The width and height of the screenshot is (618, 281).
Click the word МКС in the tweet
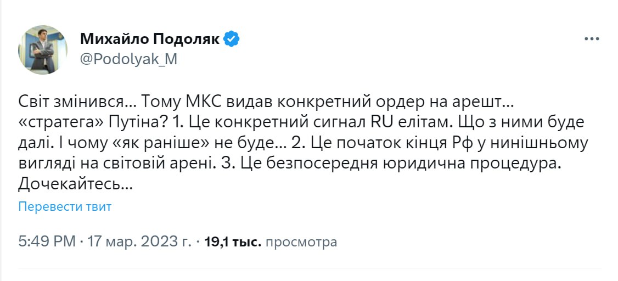pos(199,102)
